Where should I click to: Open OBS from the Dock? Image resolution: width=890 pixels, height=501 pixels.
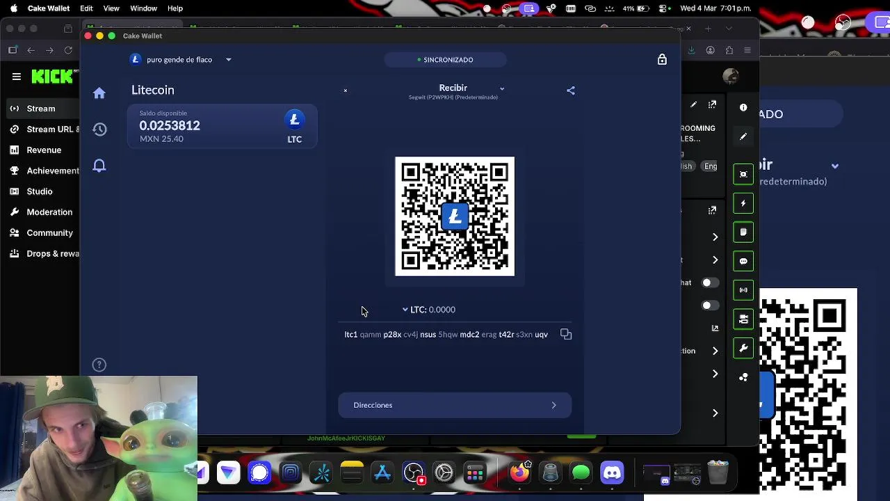[413, 473]
